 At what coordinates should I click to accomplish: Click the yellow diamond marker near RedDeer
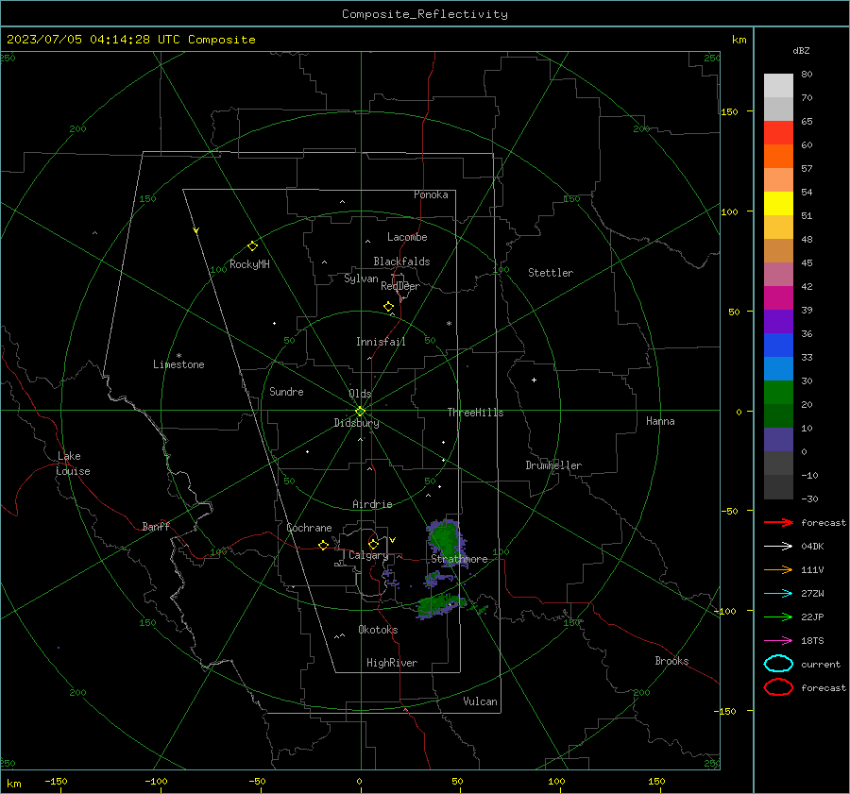click(388, 307)
